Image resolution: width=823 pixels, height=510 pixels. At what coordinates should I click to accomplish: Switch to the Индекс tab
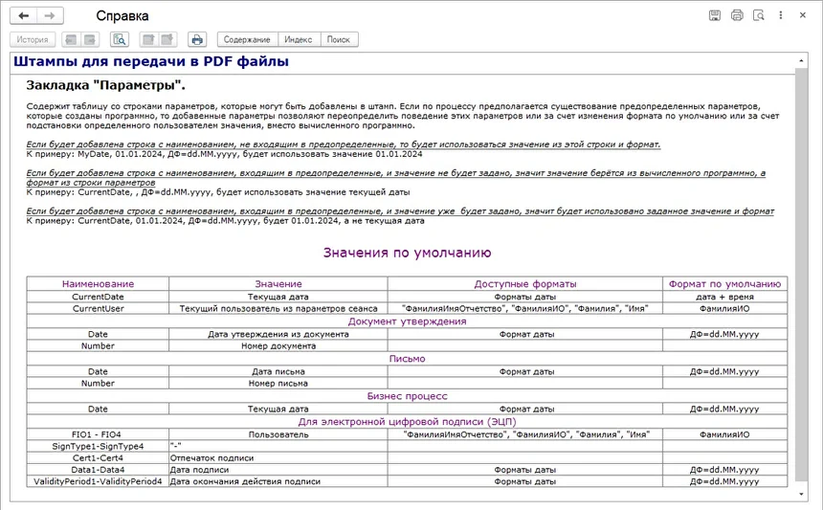(298, 39)
